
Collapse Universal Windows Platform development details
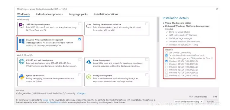164,26
